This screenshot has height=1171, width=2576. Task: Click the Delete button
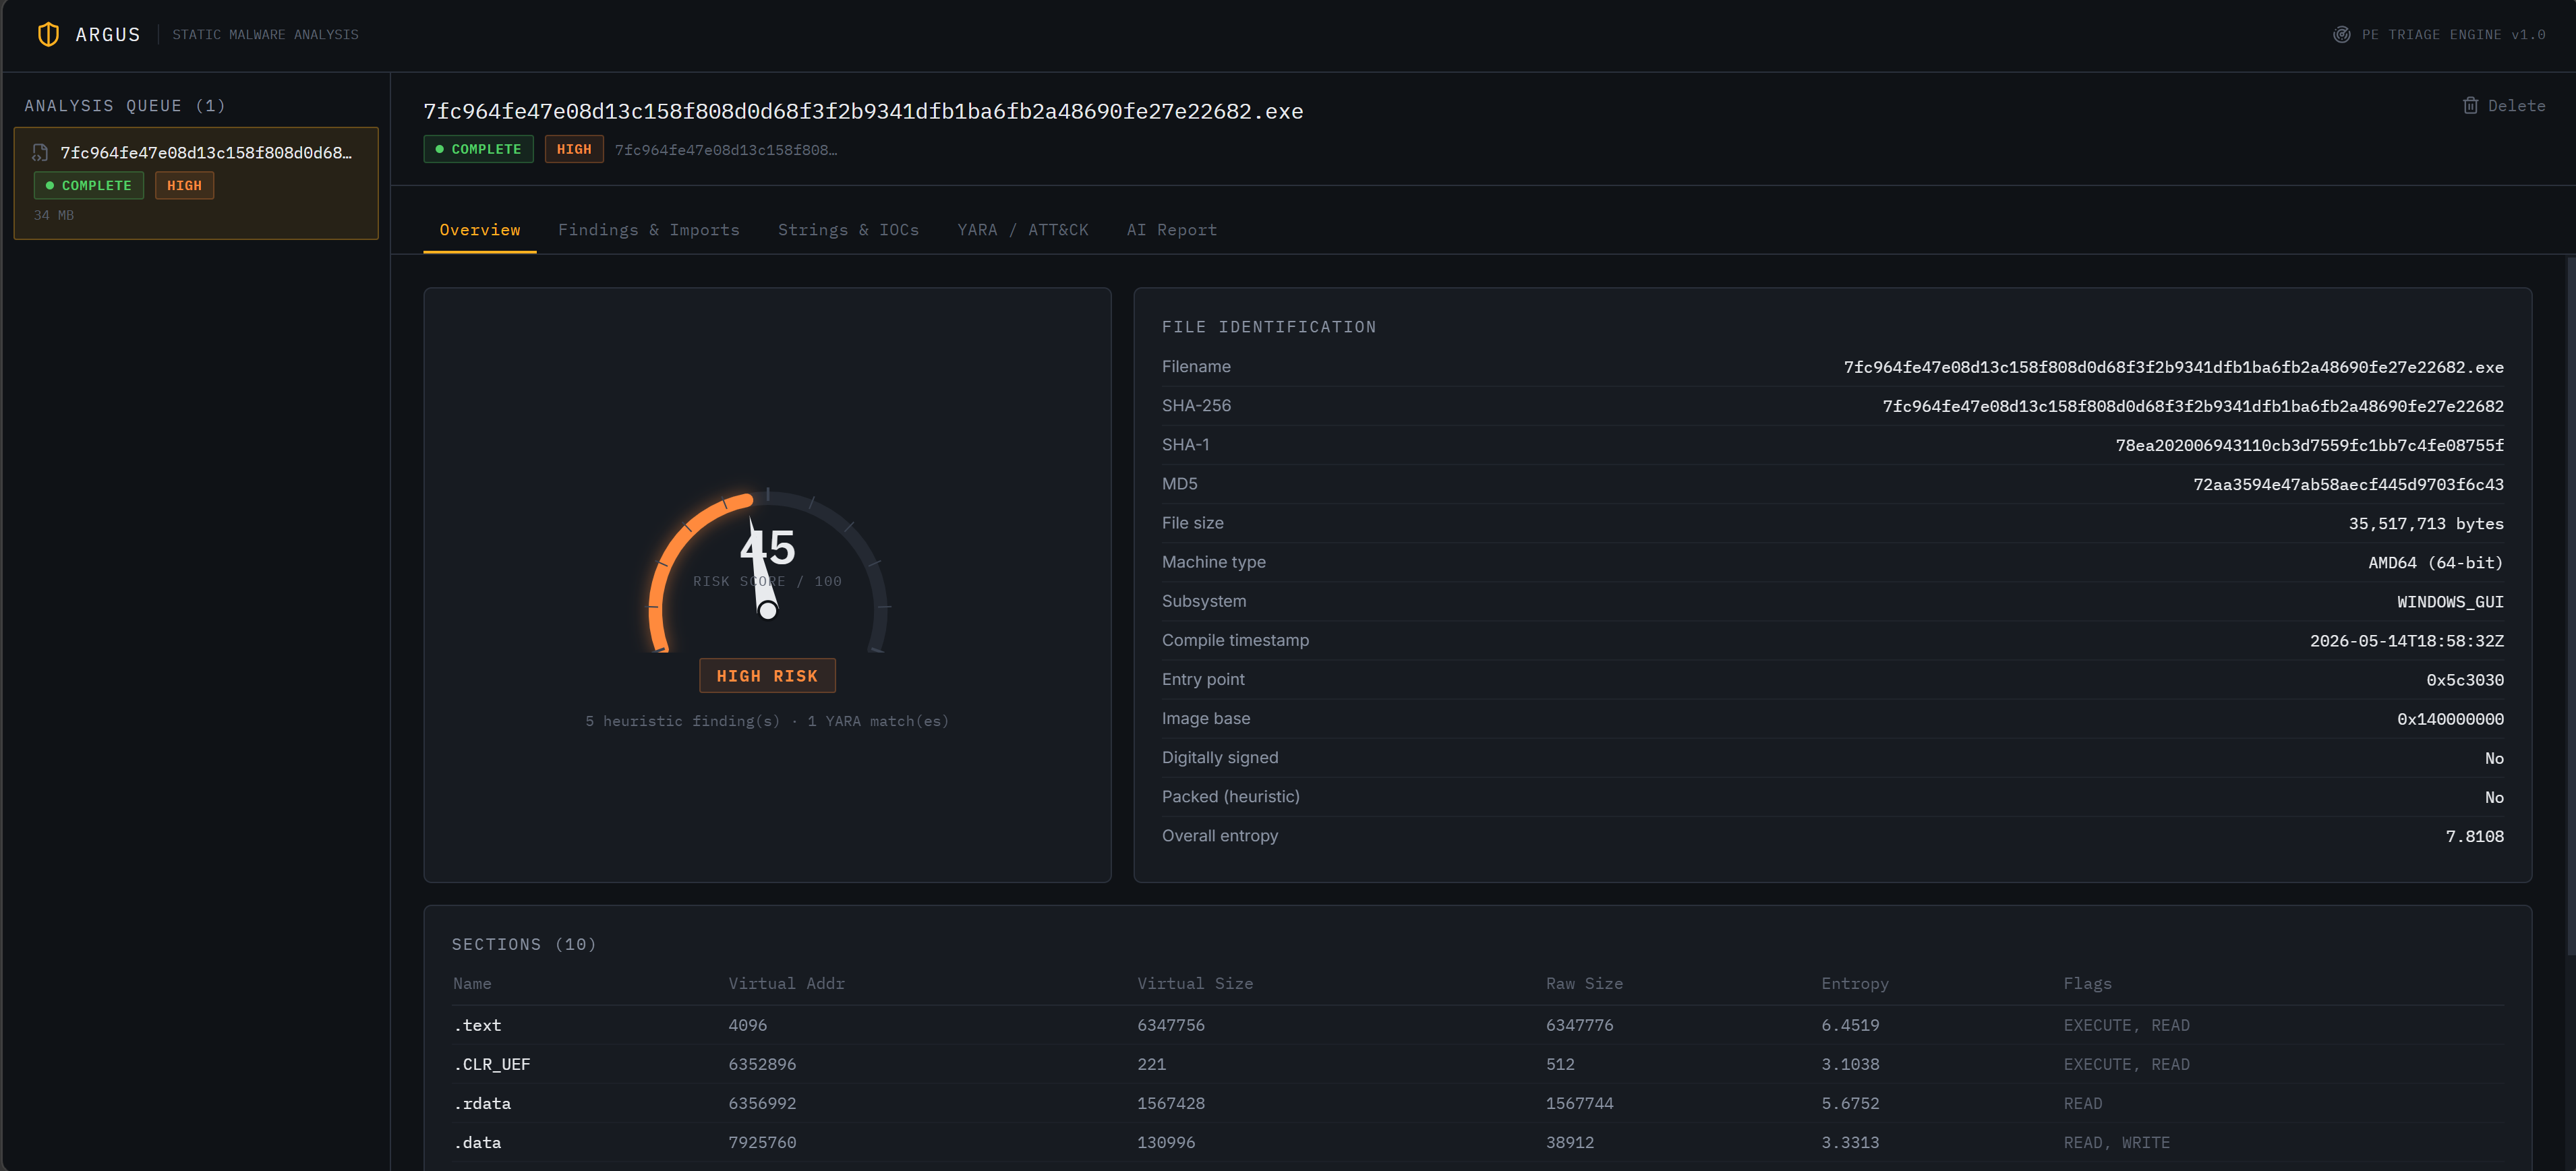(x=2503, y=106)
